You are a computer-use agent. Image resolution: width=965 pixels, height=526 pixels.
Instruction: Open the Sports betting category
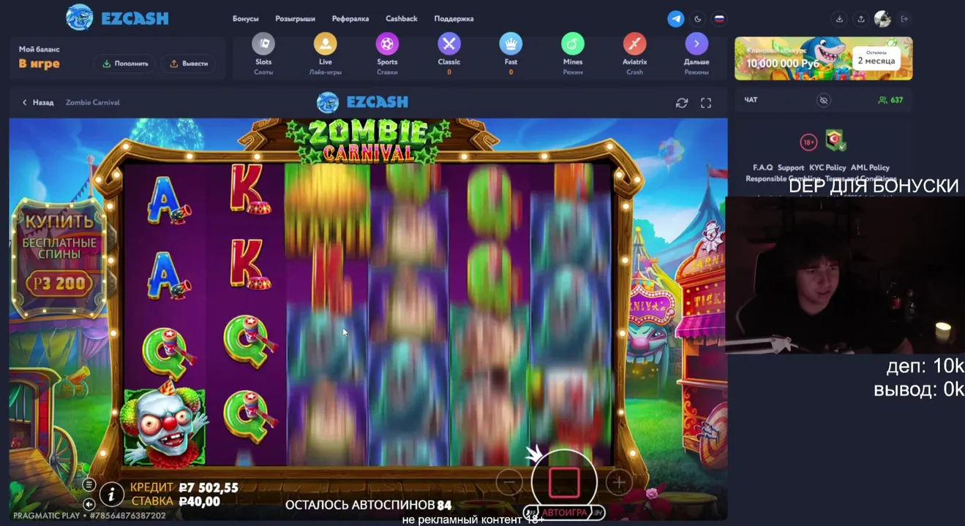pyautogui.click(x=387, y=44)
